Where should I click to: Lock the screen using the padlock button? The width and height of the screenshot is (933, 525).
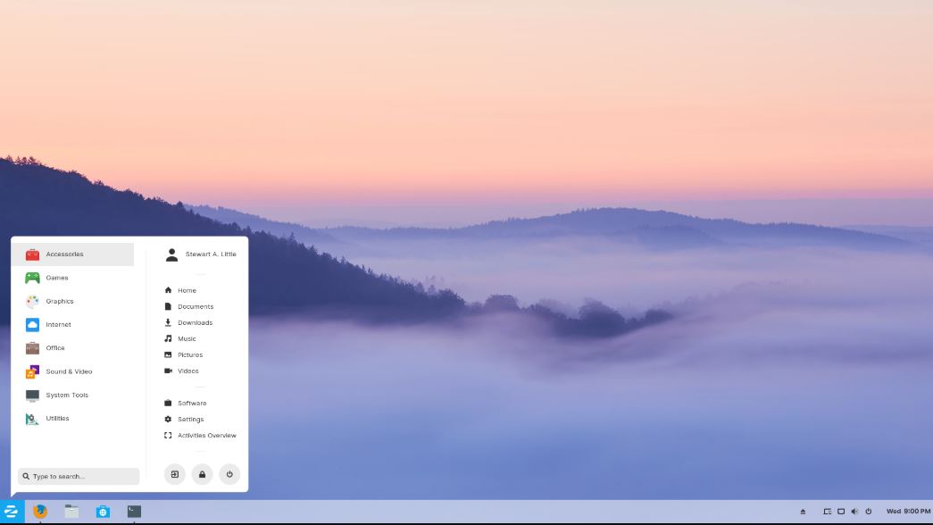[x=202, y=474]
